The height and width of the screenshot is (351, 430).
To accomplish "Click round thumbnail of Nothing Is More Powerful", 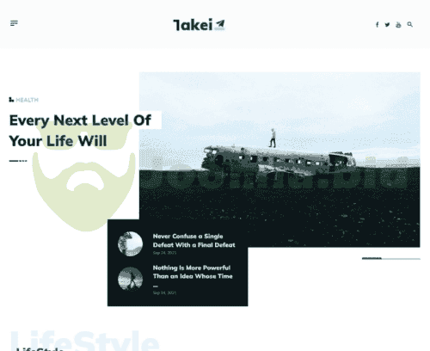I will tap(130, 279).
